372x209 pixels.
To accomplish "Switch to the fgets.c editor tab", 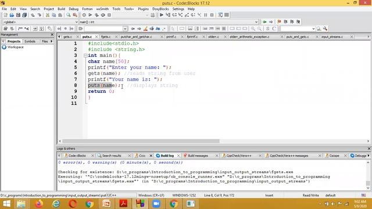I will pyautogui.click(x=106, y=37).
